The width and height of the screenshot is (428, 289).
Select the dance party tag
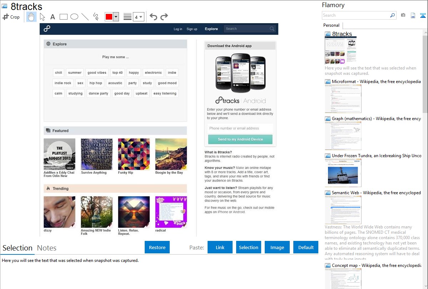point(99,93)
